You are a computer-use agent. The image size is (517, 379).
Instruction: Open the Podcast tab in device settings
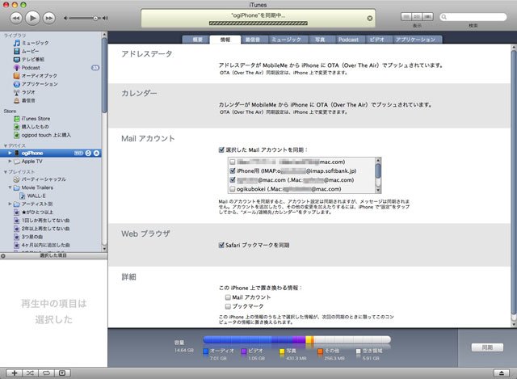coord(348,40)
